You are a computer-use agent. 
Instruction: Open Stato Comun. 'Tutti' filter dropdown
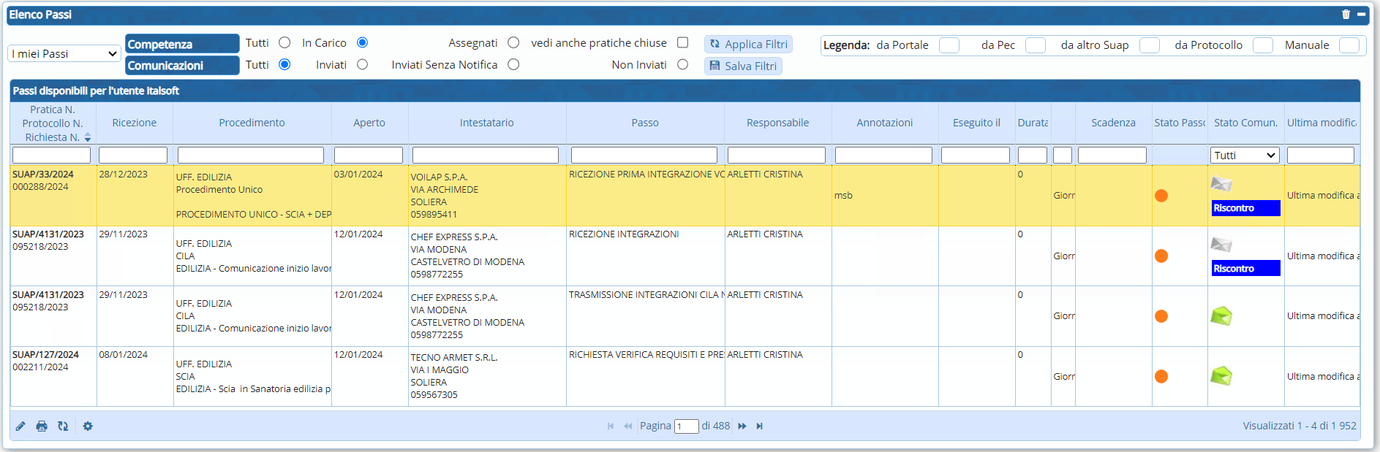click(1245, 156)
